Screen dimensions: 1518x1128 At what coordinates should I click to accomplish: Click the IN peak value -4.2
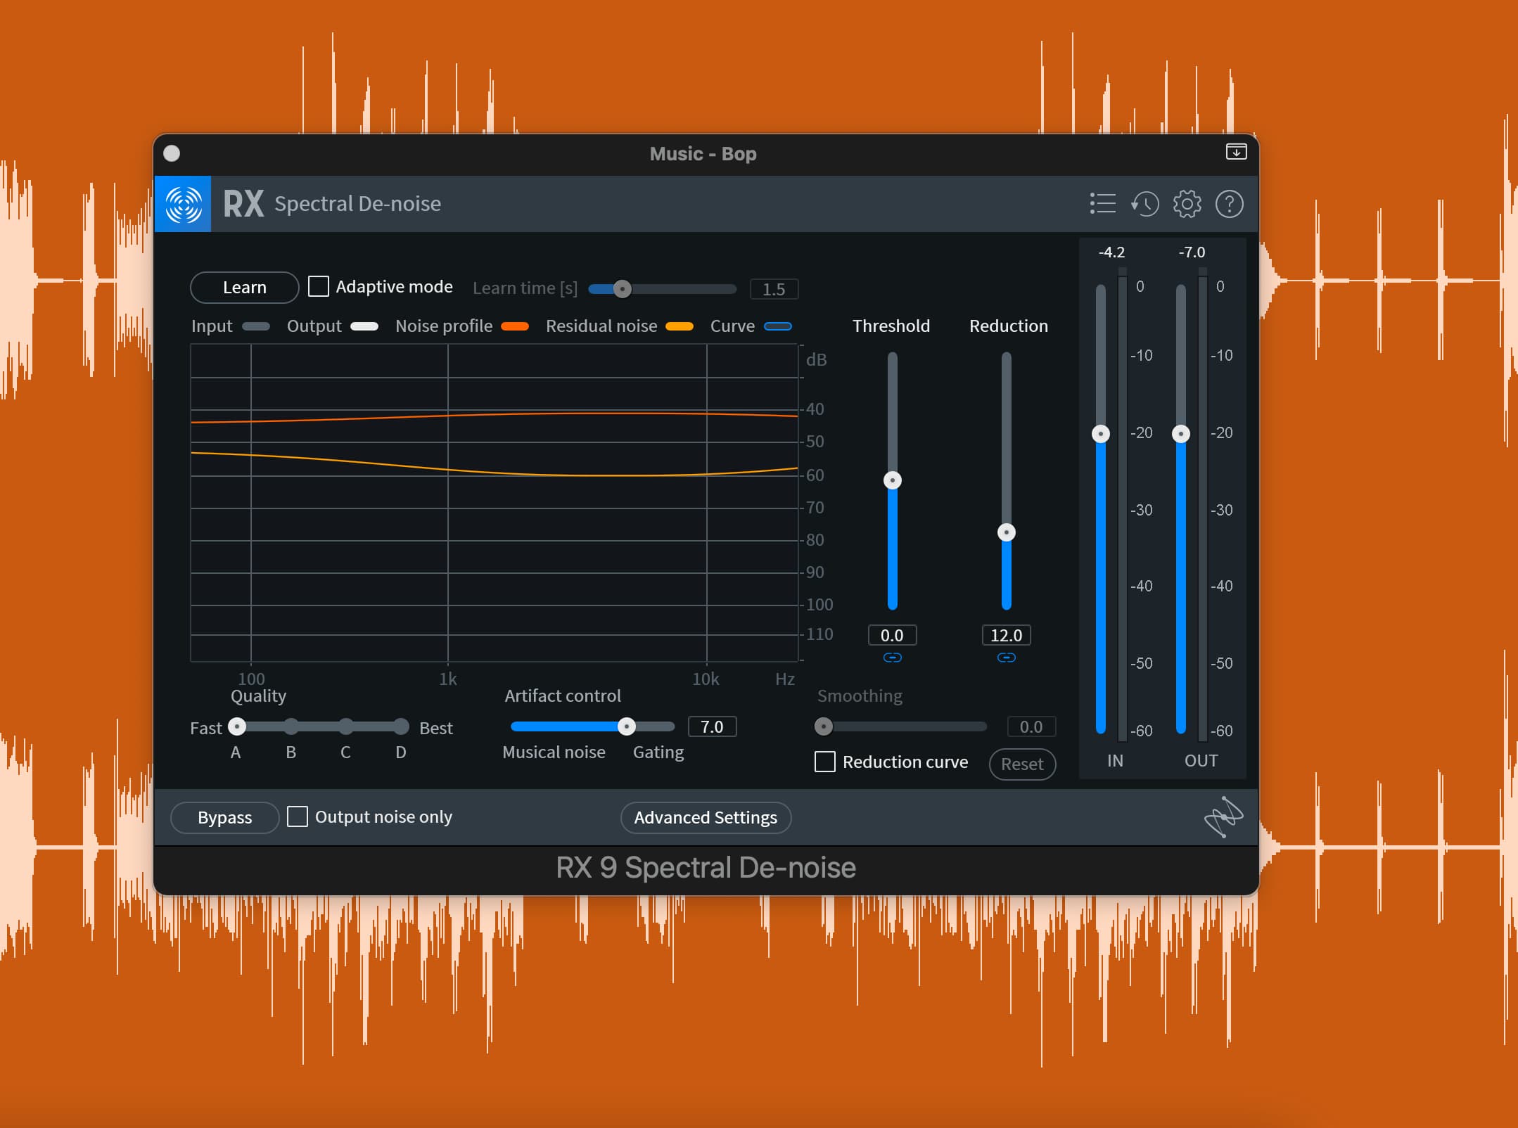pos(1111,252)
